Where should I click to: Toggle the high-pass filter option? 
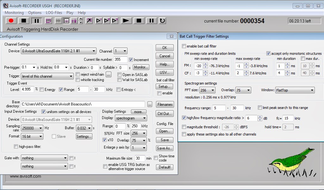(16, 146)
